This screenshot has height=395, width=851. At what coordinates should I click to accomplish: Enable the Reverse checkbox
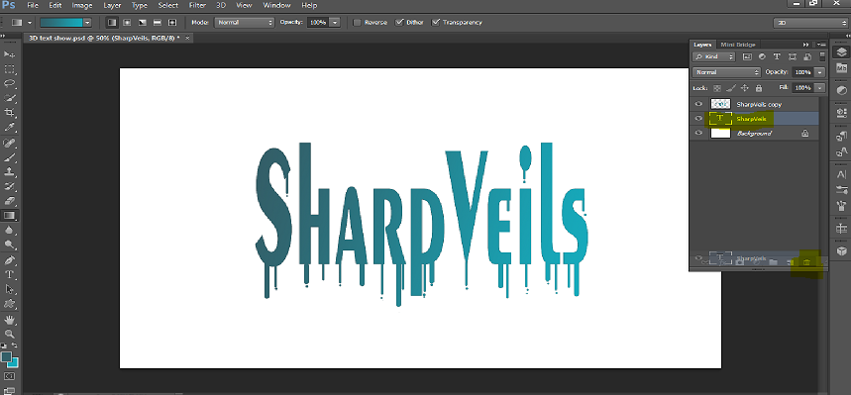coord(357,22)
